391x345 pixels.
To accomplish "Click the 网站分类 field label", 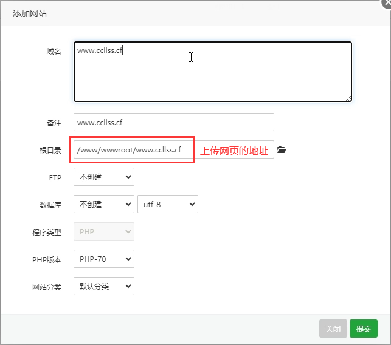I will pos(47,287).
